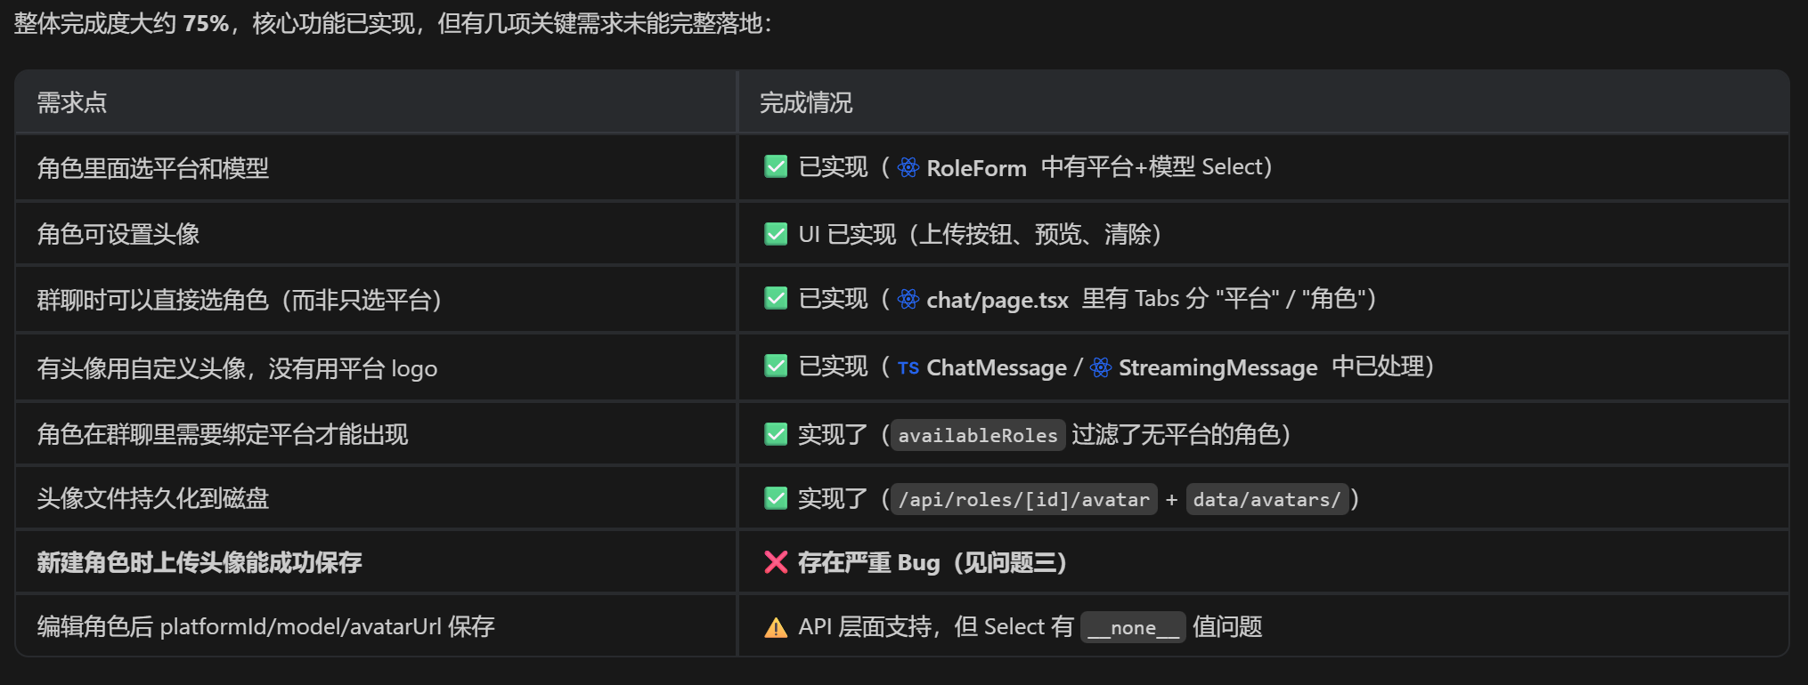Click green check in 角色里面选平台和模型 row
The width and height of the screenshot is (1808, 685).
click(x=776, y=166)
